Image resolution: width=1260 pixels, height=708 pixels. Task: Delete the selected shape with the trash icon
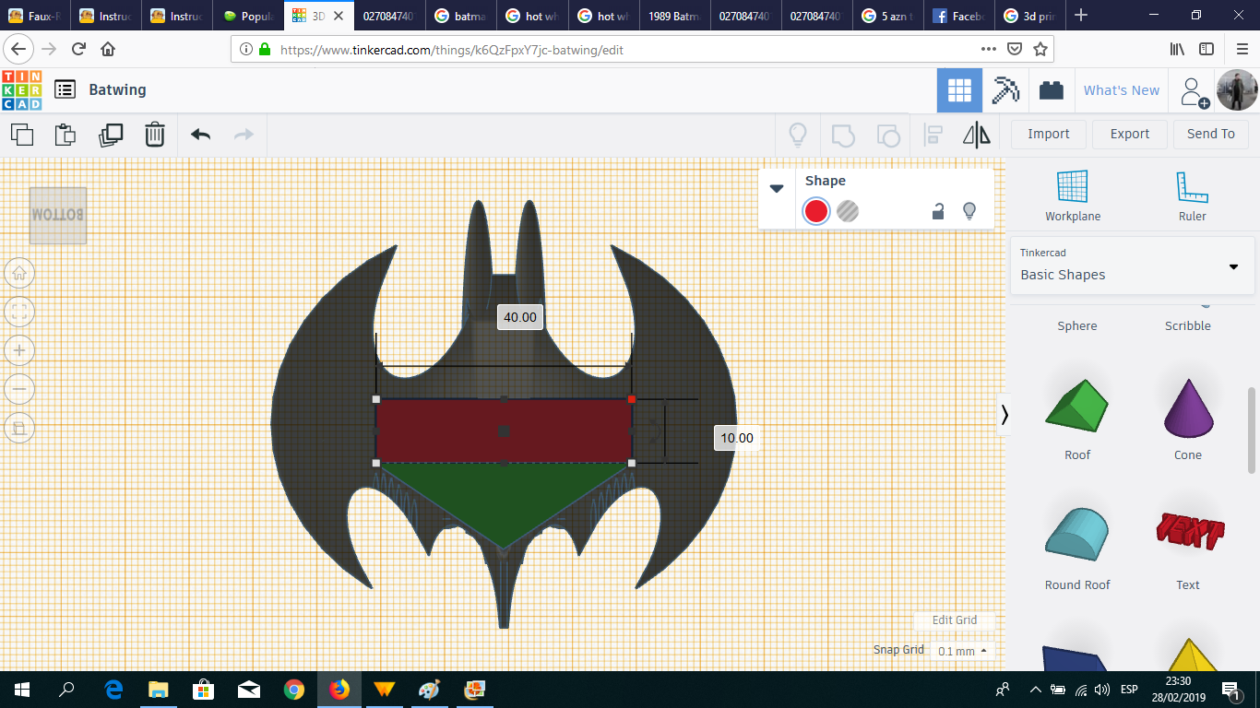pyautogui.click(x=155, y=135)
